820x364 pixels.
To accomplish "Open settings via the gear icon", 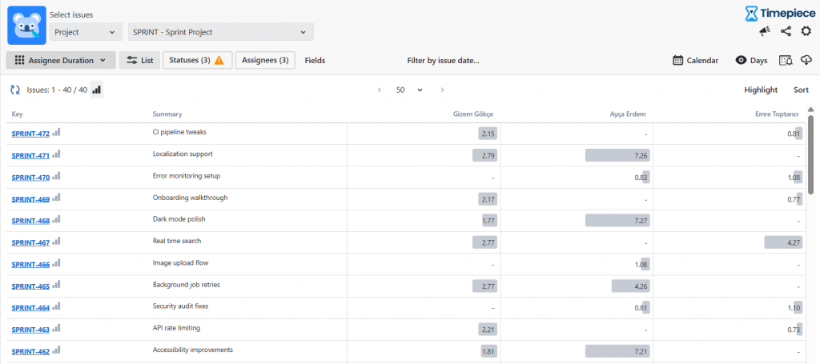I will [806, 31].
